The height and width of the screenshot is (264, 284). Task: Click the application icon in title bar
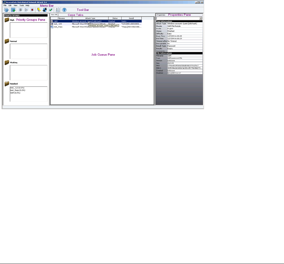(x=4, y=2)
